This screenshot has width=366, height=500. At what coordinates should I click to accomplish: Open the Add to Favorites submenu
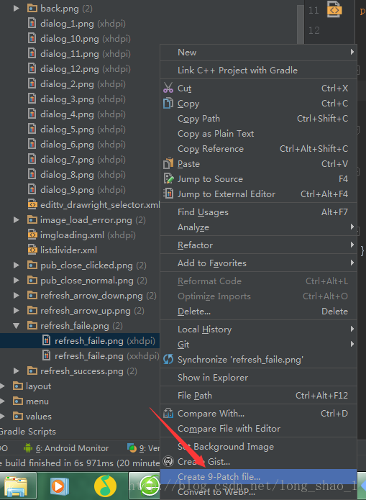(258, 263)
